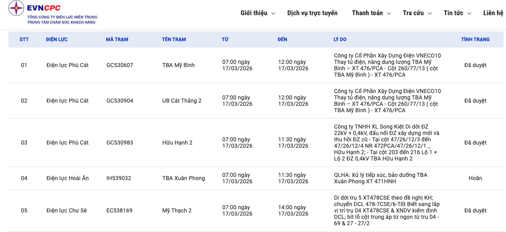Select station code GC530607

click(x=120, y=65)
